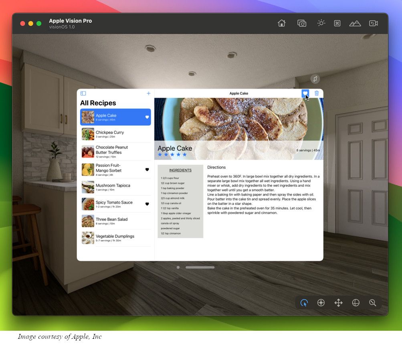
Task: Toggle heart on Passion Fruit-Mango Sorbet row
Action: click(x=147, y=170)
